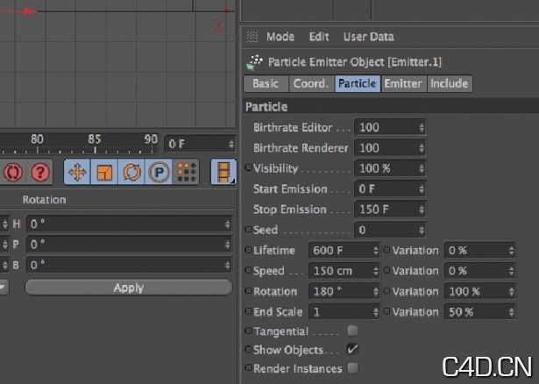Click the Visibility stepper arrows

point(422,168)
